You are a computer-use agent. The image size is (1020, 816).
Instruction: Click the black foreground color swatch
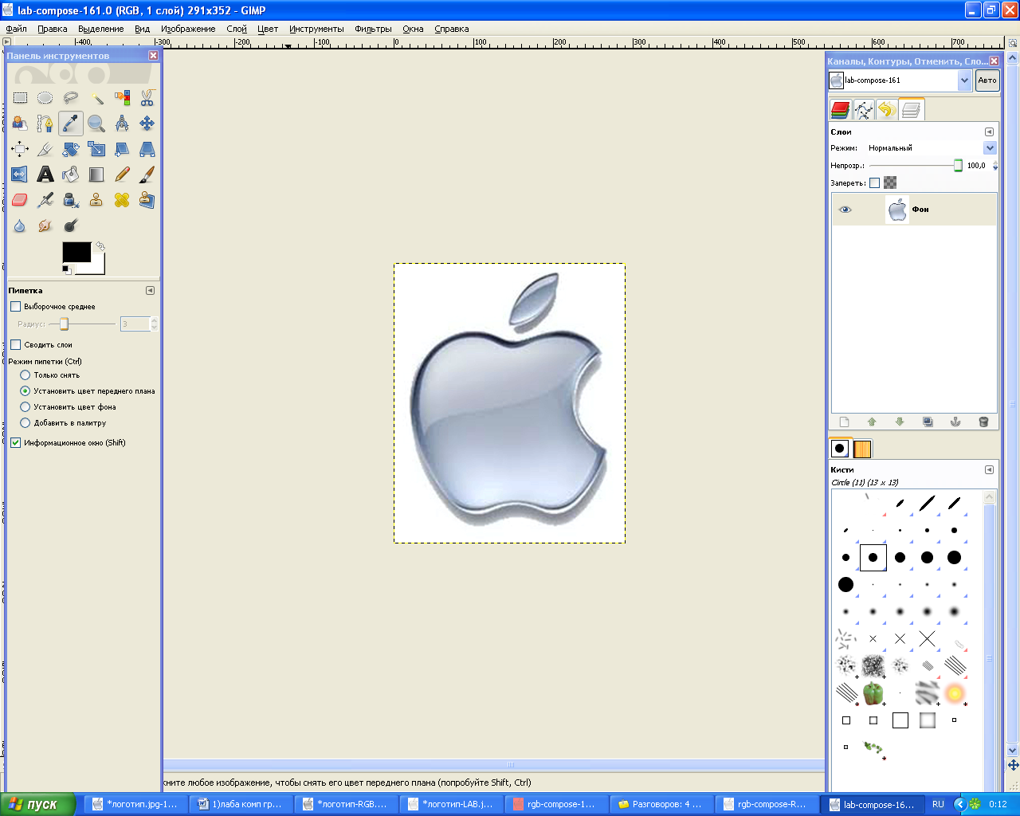click(x=76, y=253)
